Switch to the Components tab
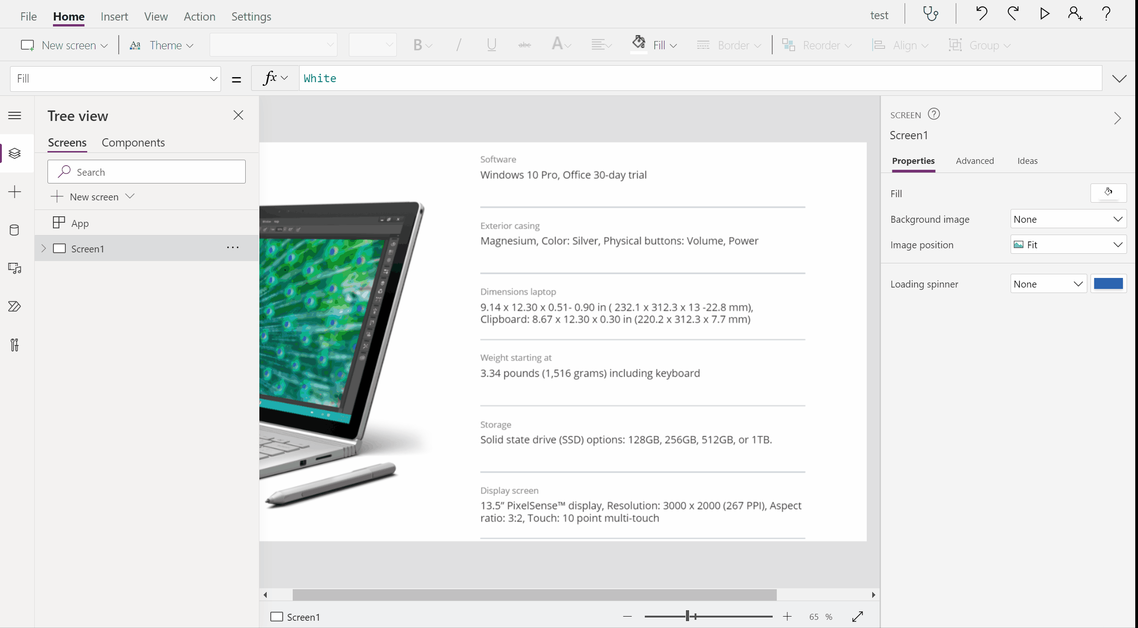 [x=133, y=142]
